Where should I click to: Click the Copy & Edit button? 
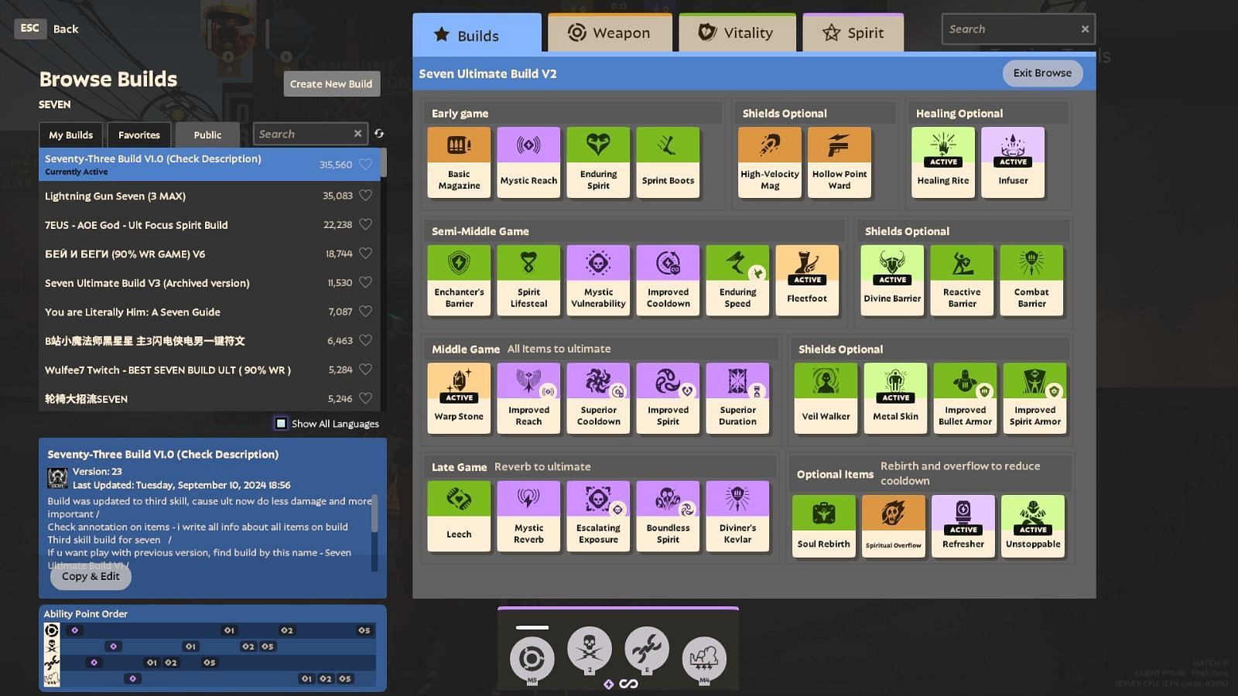[91, 576]
